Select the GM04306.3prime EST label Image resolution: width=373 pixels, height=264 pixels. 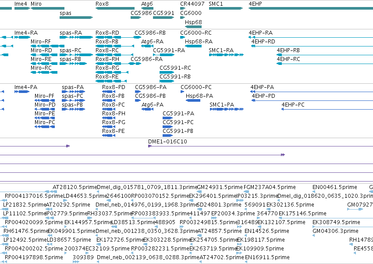point(335,231)
